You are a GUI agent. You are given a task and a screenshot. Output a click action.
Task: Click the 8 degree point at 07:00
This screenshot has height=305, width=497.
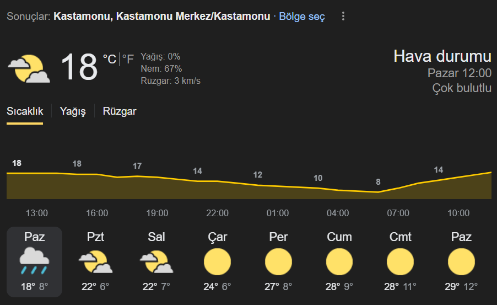[x=378, y=182]
